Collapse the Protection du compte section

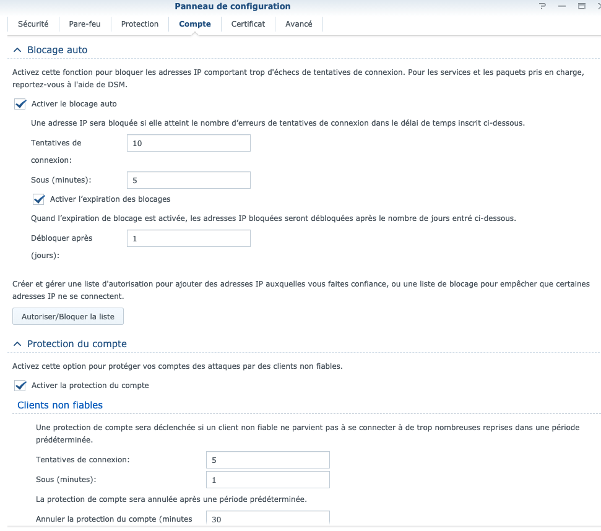pos(17,344)
